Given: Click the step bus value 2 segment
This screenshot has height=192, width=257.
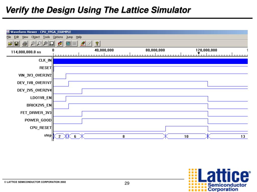Looking at the screenshot, I should 60,136.
